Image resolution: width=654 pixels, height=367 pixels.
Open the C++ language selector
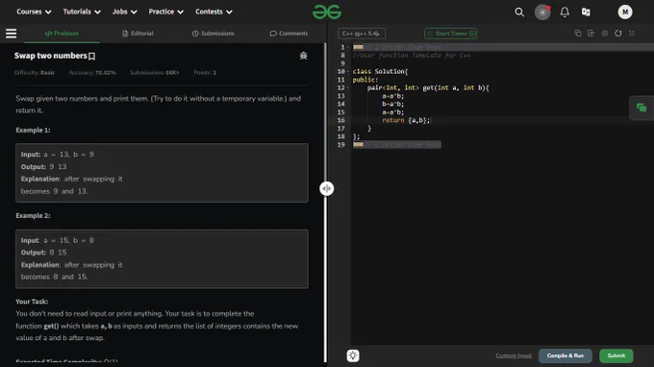pos(362,34)
